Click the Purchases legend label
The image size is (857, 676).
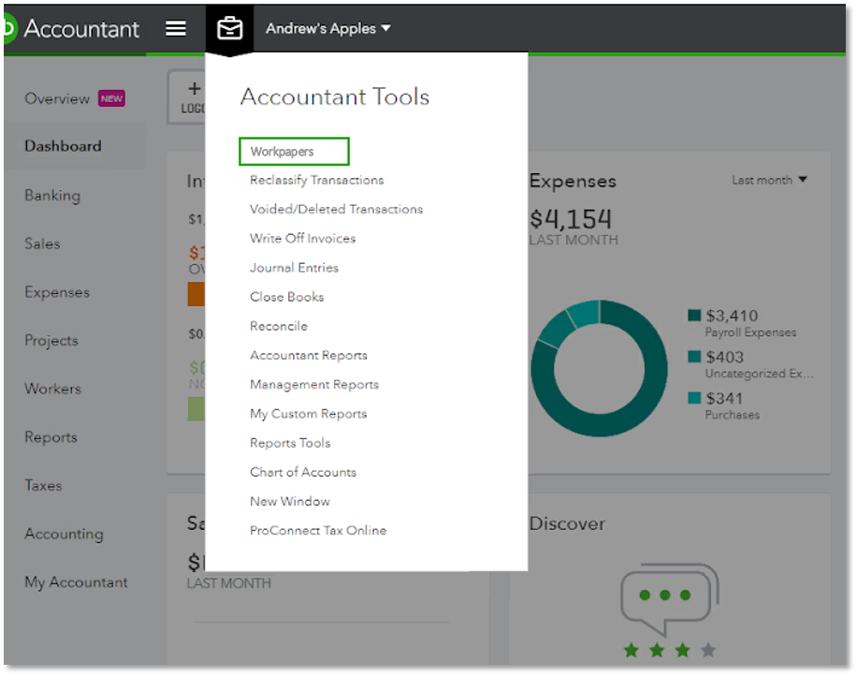pyautogui.click(x=733, y=415)
